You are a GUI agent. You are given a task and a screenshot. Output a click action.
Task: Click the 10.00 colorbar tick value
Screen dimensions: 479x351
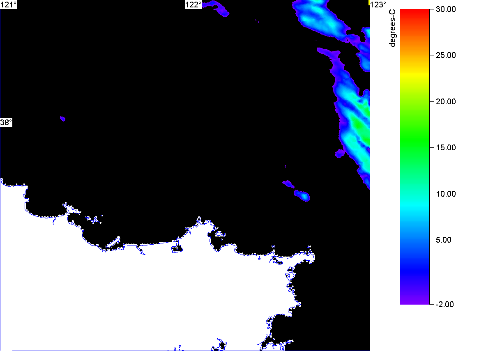click(446, 194)
